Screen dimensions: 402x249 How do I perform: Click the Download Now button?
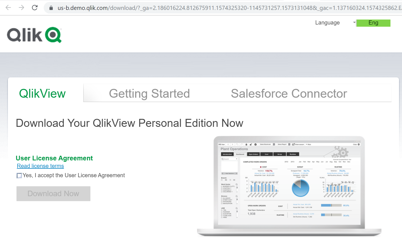tap(53, 194)
